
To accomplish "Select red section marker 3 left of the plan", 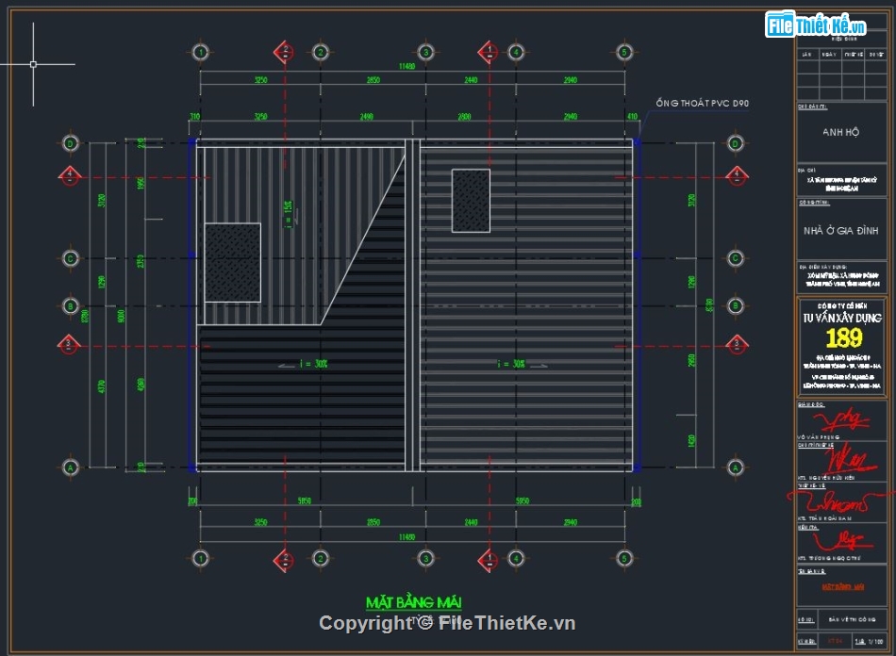I will [x=69, y=344].
